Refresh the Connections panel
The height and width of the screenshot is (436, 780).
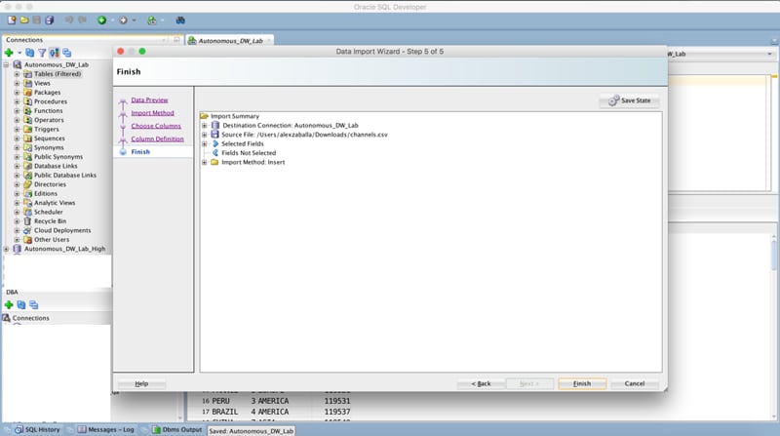tap(30, 53)
